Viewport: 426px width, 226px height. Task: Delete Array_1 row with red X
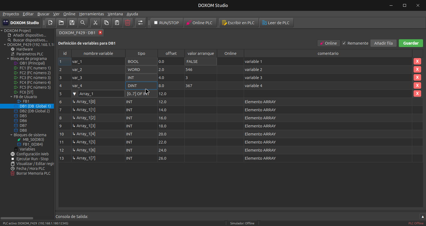pos(417,94)
